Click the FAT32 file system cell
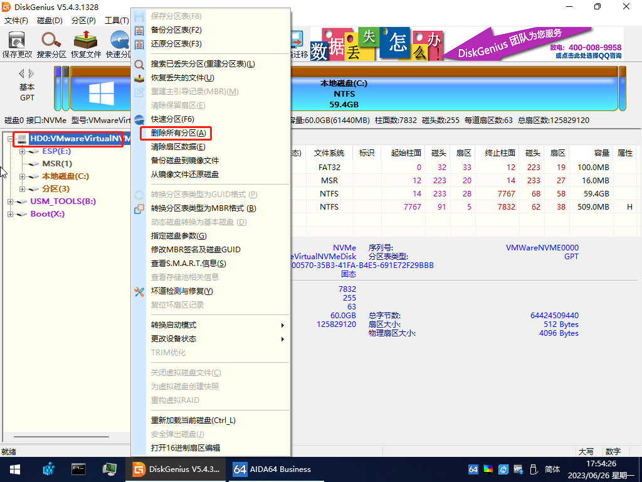The width and height of the screenshot is (642, 482). click(329, 167)
